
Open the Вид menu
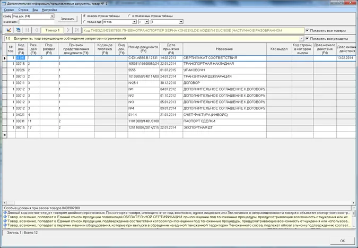(x=35, y=10)
